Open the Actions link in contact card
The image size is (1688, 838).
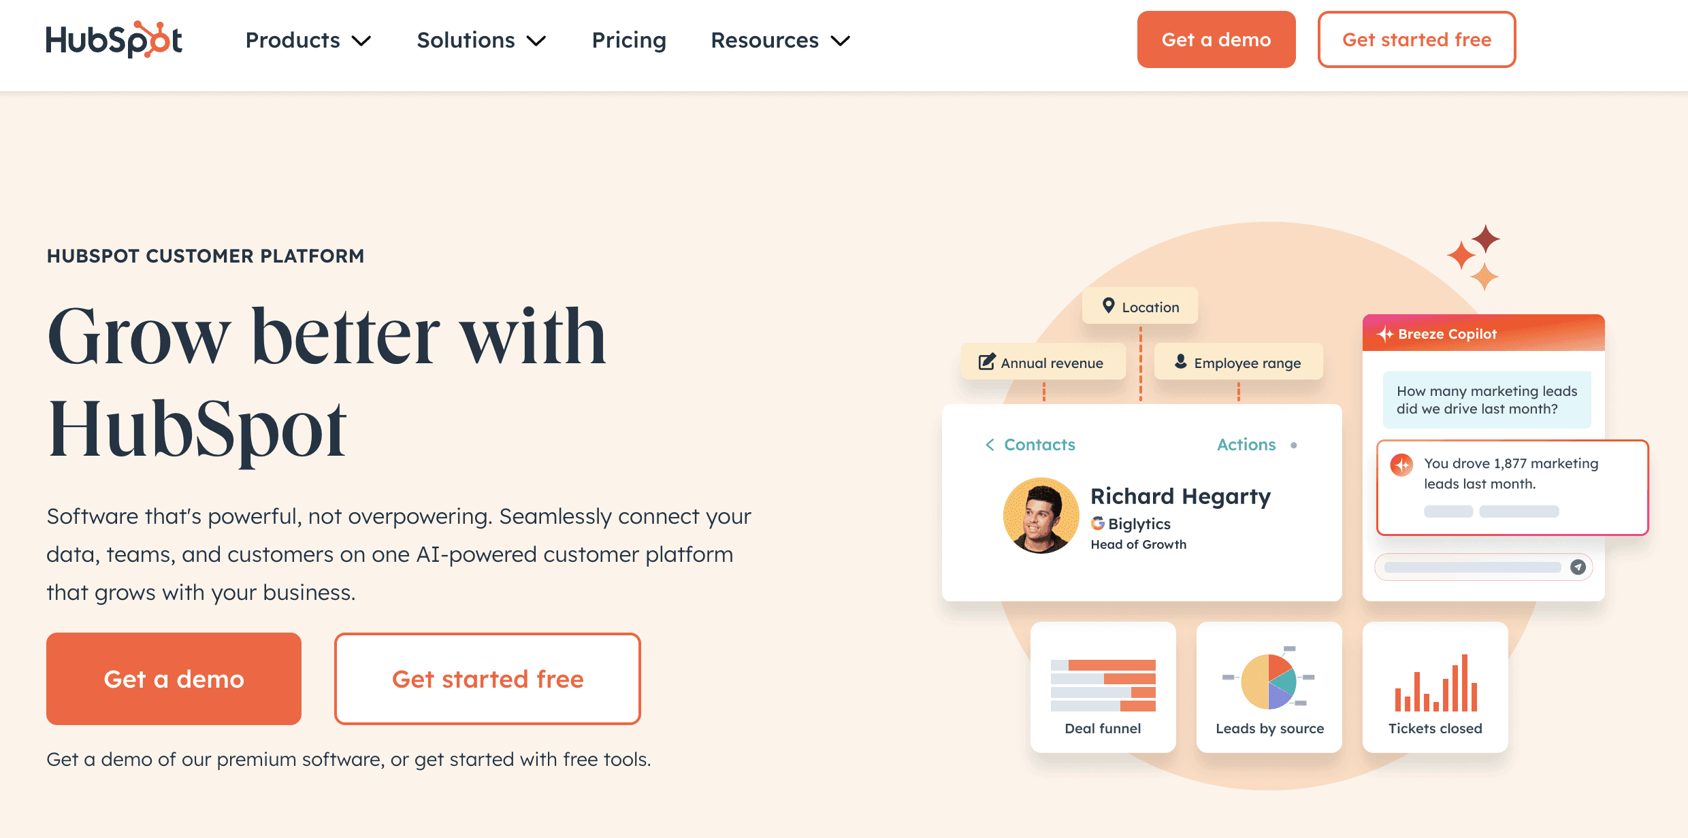coord(1246,445)
